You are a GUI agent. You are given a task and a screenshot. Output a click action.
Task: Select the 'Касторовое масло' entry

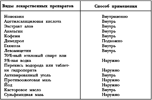coord(23,90)
